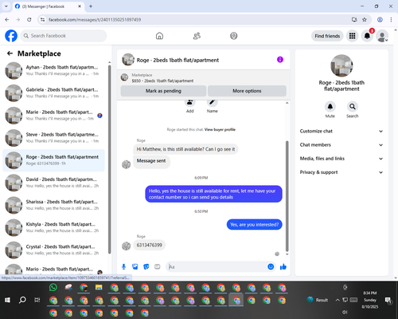Open Kishyla conversation

click(53, 227)
